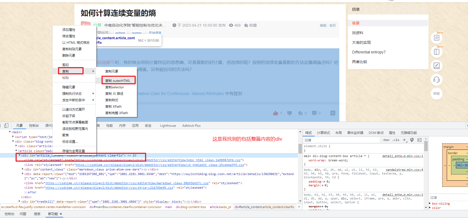
Task: Toggle the .cls class editor button
Action: (x=396, y=140)
